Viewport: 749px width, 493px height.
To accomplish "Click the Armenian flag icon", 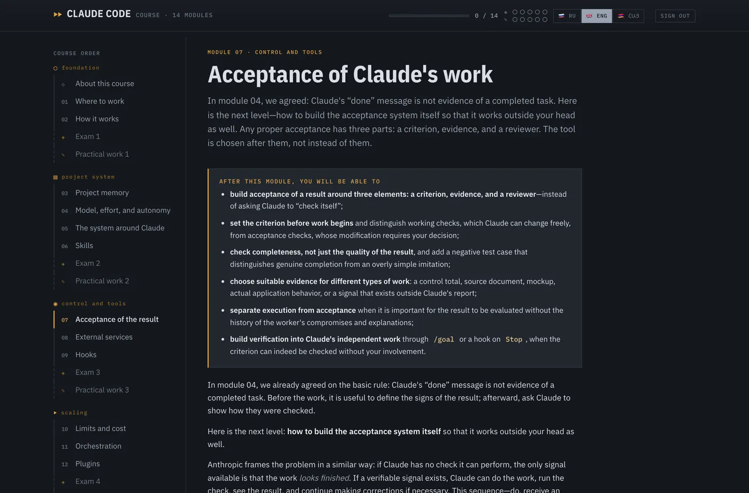I will click(621, 16).
